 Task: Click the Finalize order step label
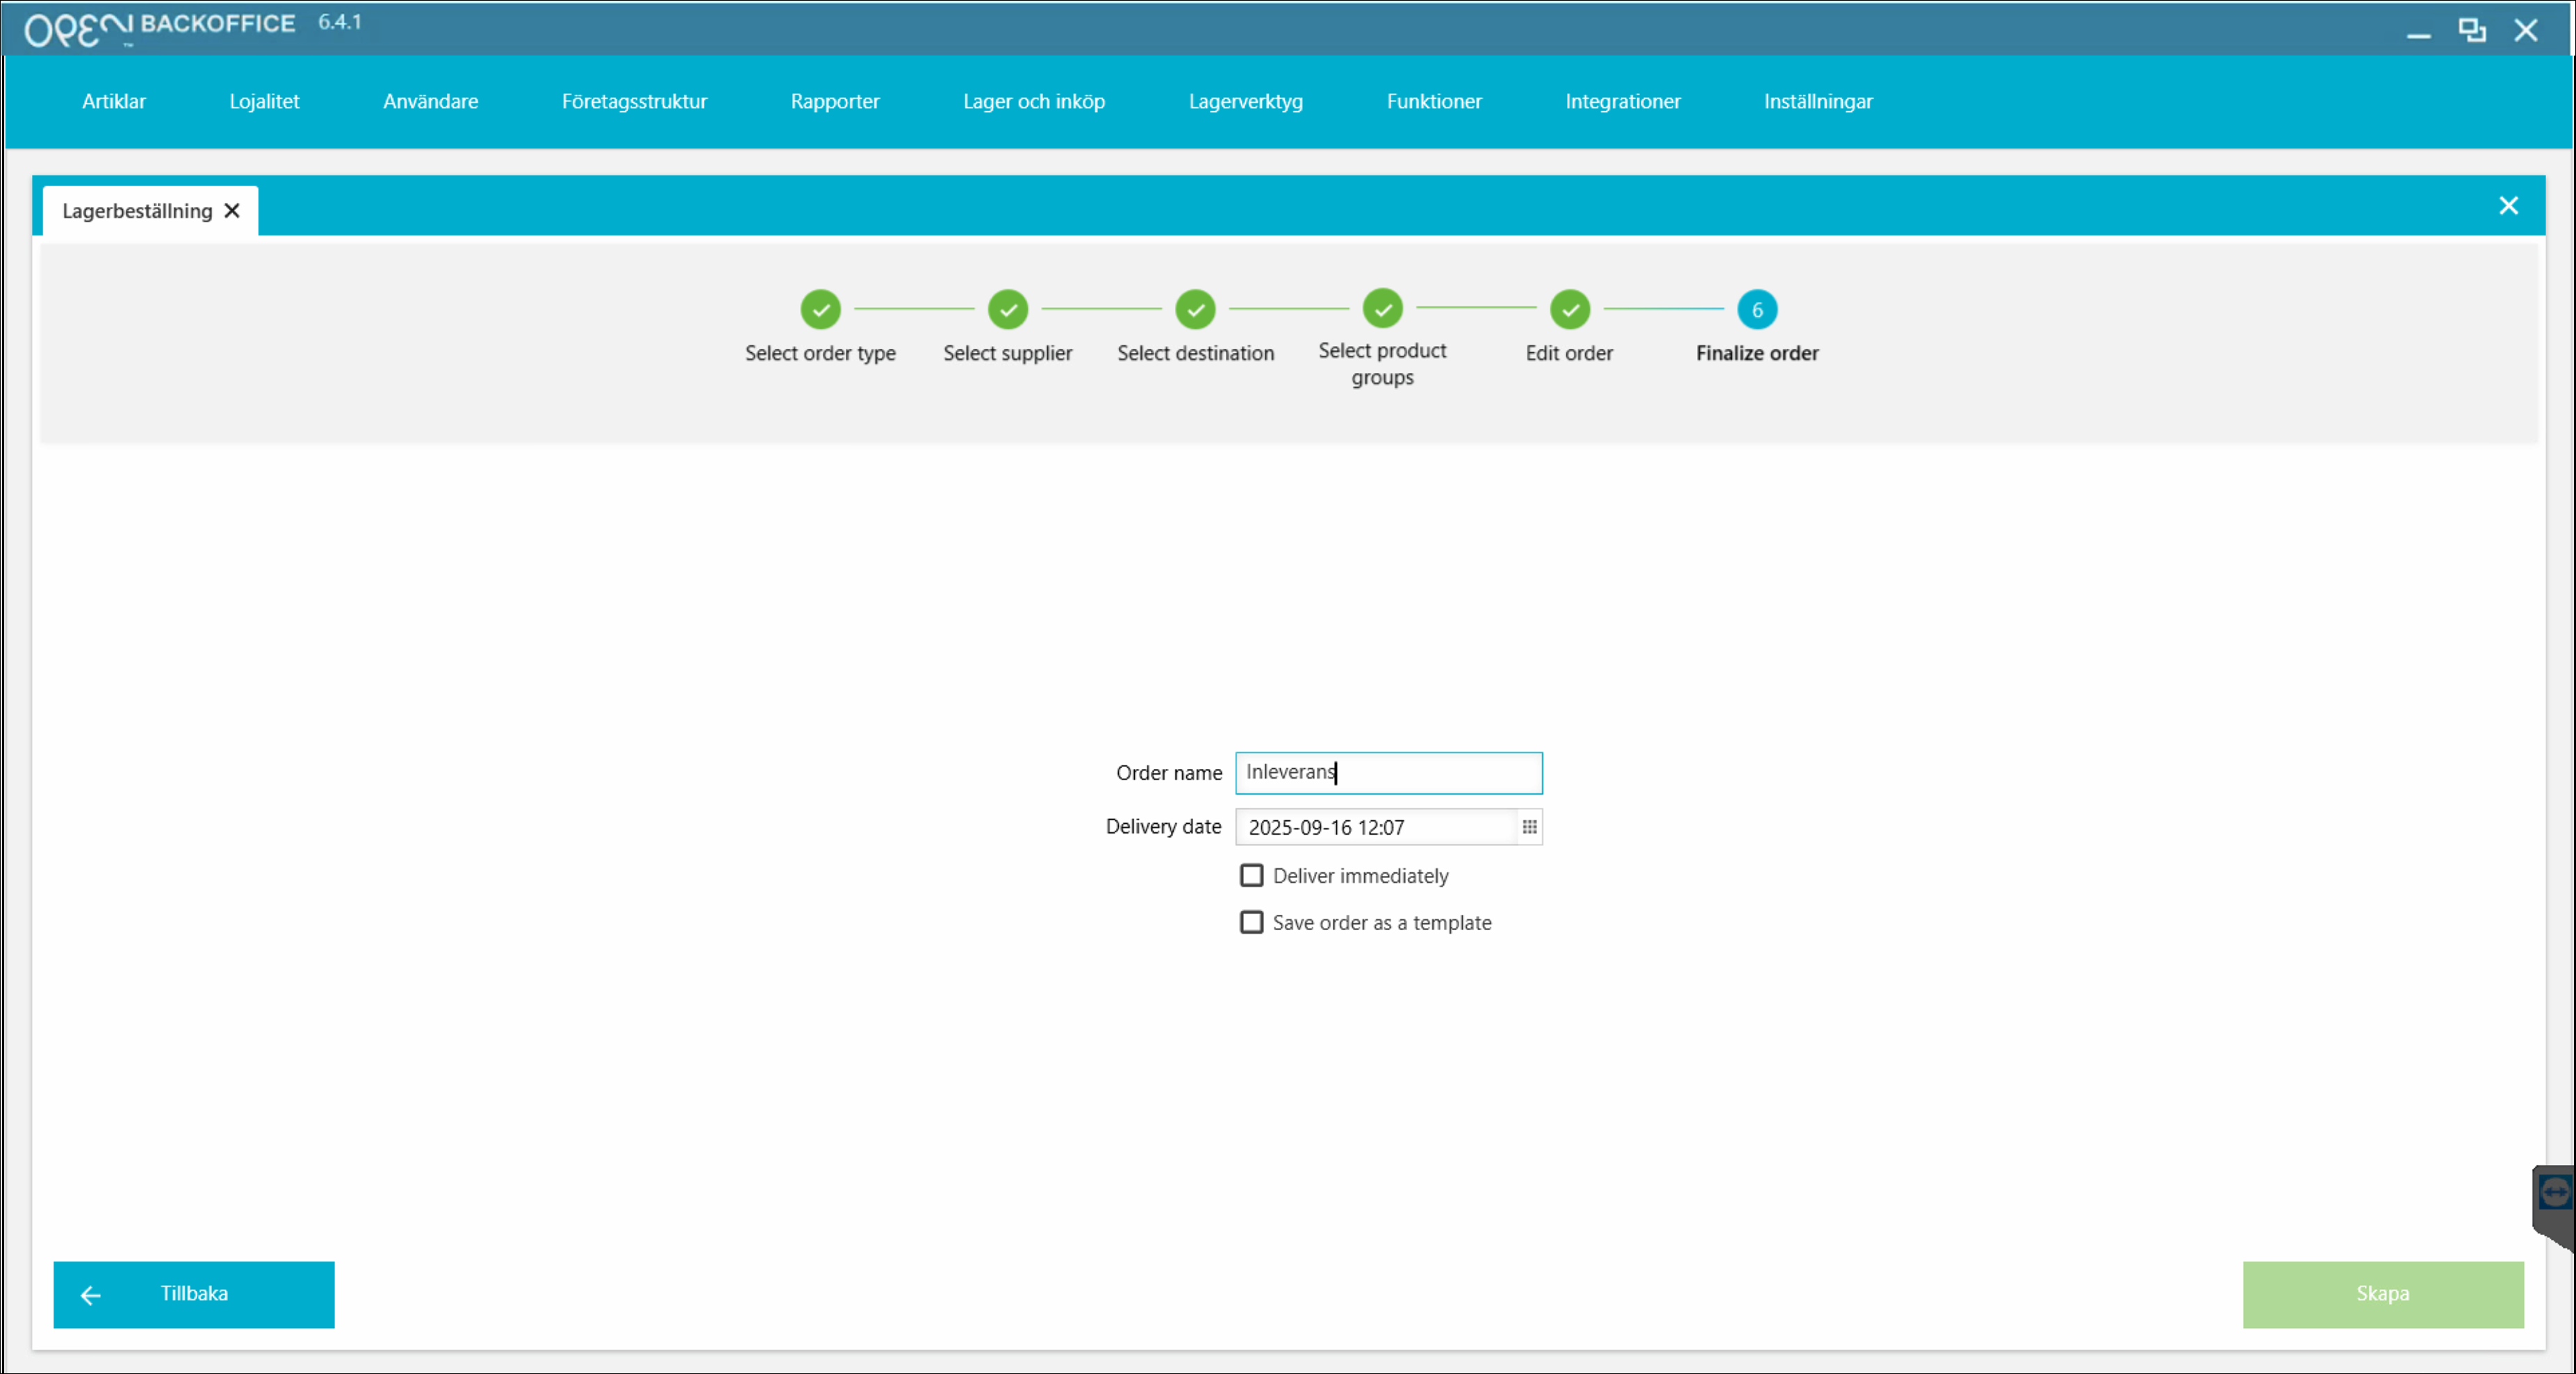(x=1757, y=353)
